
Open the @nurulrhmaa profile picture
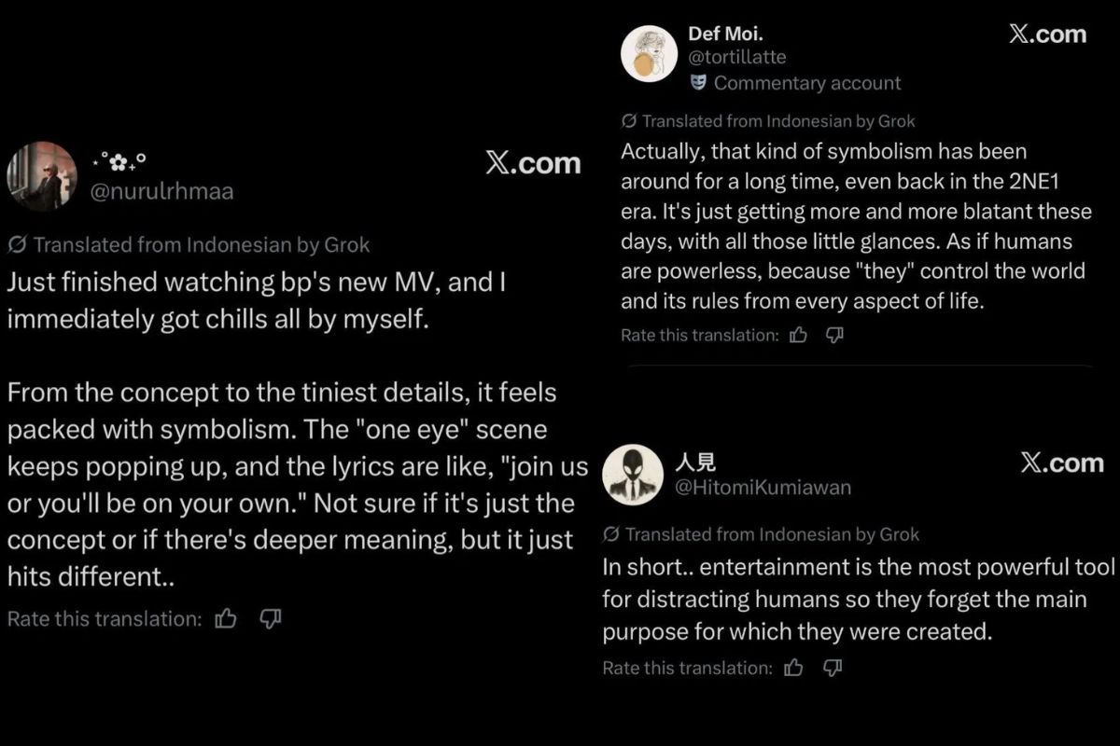42,176
